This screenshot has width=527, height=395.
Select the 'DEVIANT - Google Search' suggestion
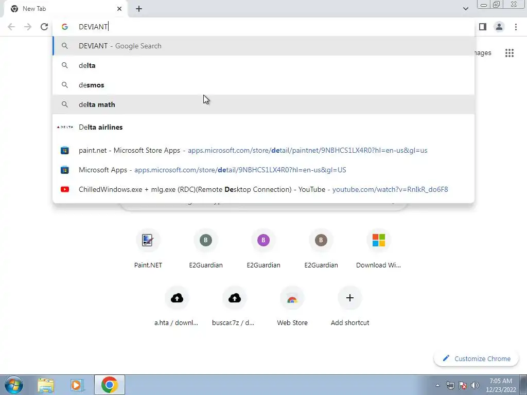(x=263, y=46)
